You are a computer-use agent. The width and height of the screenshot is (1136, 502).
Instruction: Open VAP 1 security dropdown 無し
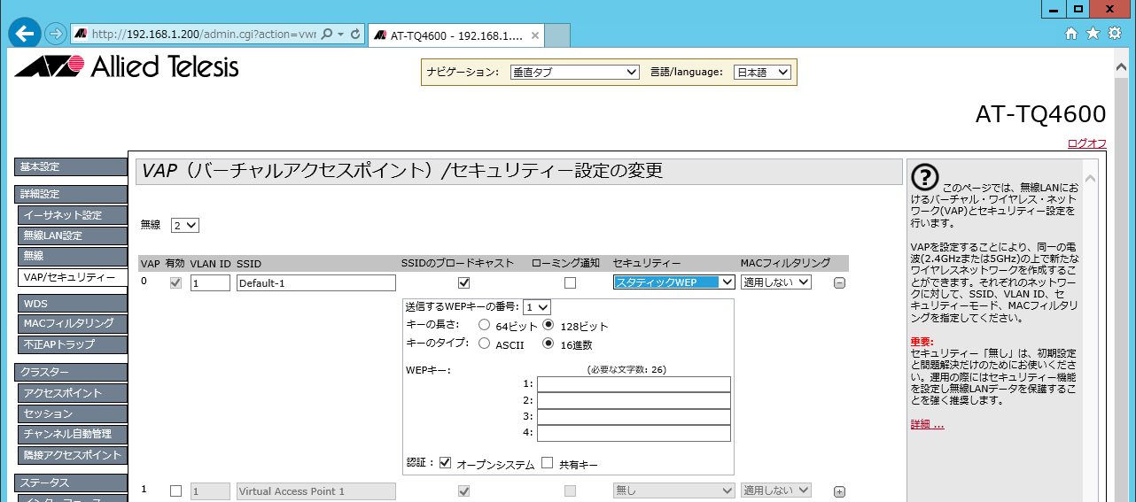(x=673, y=490)
